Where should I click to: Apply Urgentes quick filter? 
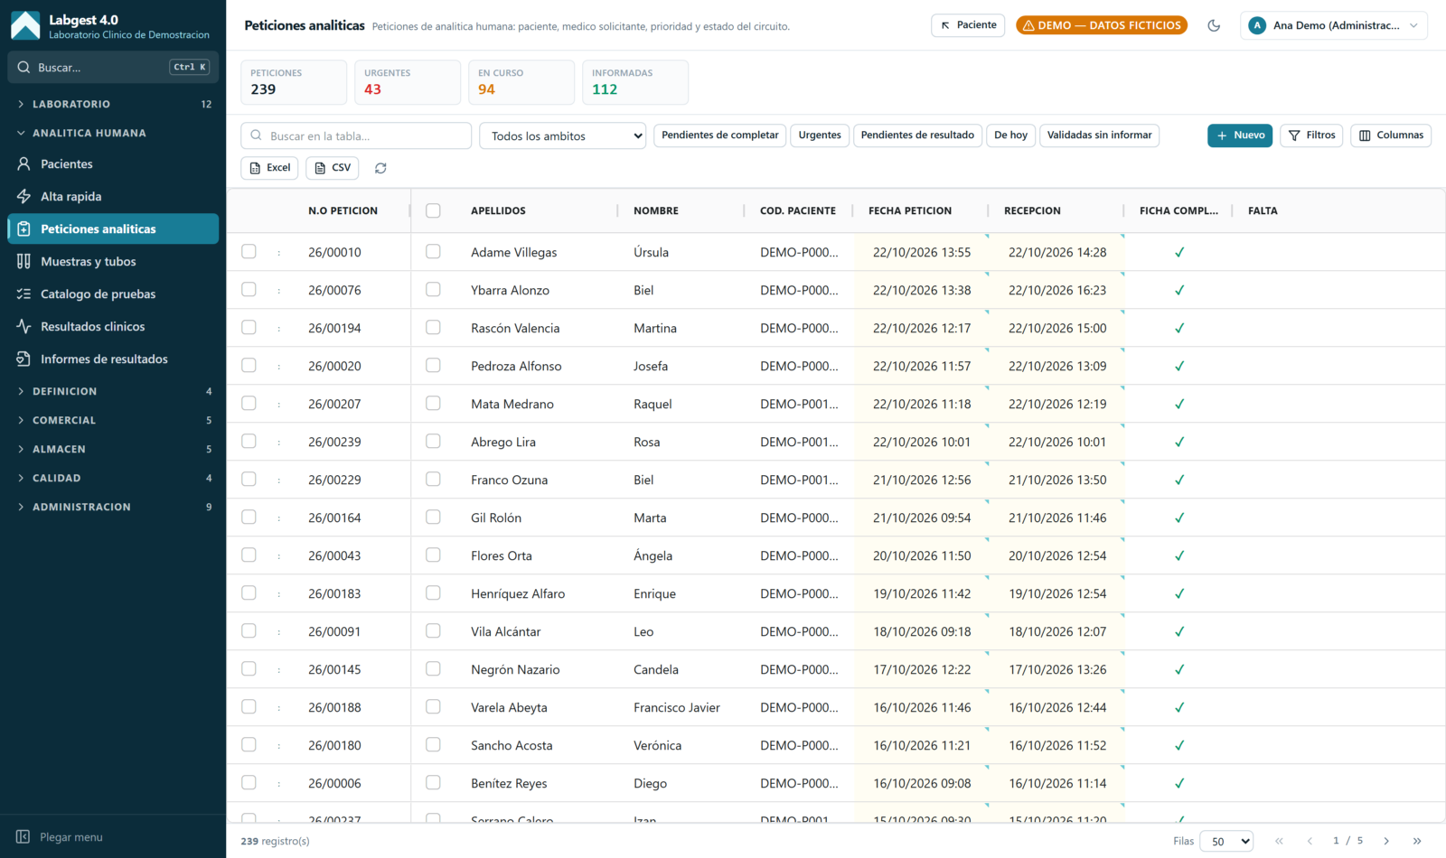click(820, 135)
